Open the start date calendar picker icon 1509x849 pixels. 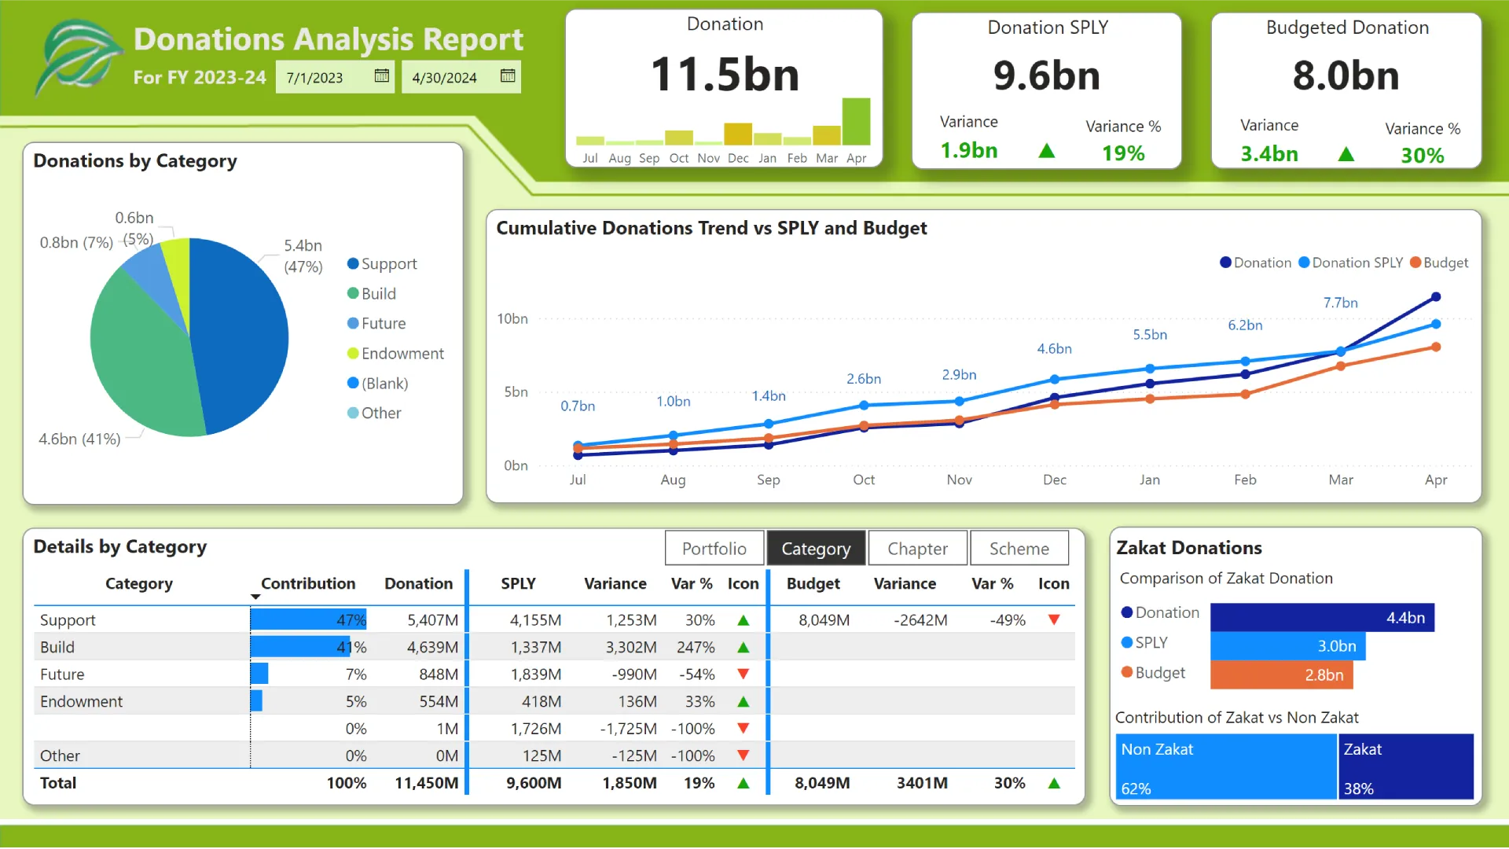click(382, 76)
